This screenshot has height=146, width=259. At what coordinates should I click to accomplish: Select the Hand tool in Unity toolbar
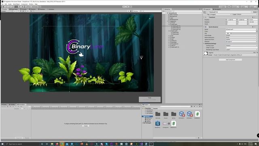[x=3, y=6]
